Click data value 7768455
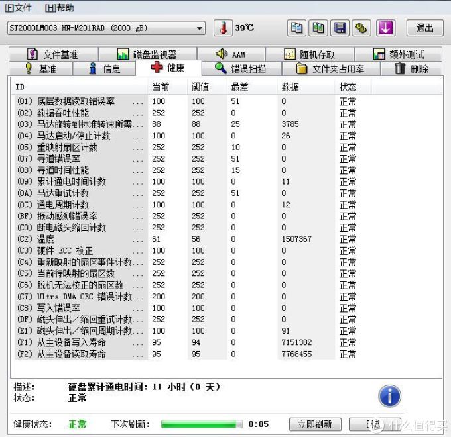Viewport: 451px width, 437px height. 296,354
